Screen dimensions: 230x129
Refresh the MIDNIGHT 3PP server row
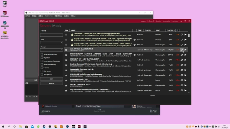182,60
